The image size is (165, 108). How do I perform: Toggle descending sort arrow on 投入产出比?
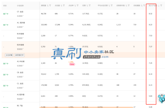tap(159, 5)
